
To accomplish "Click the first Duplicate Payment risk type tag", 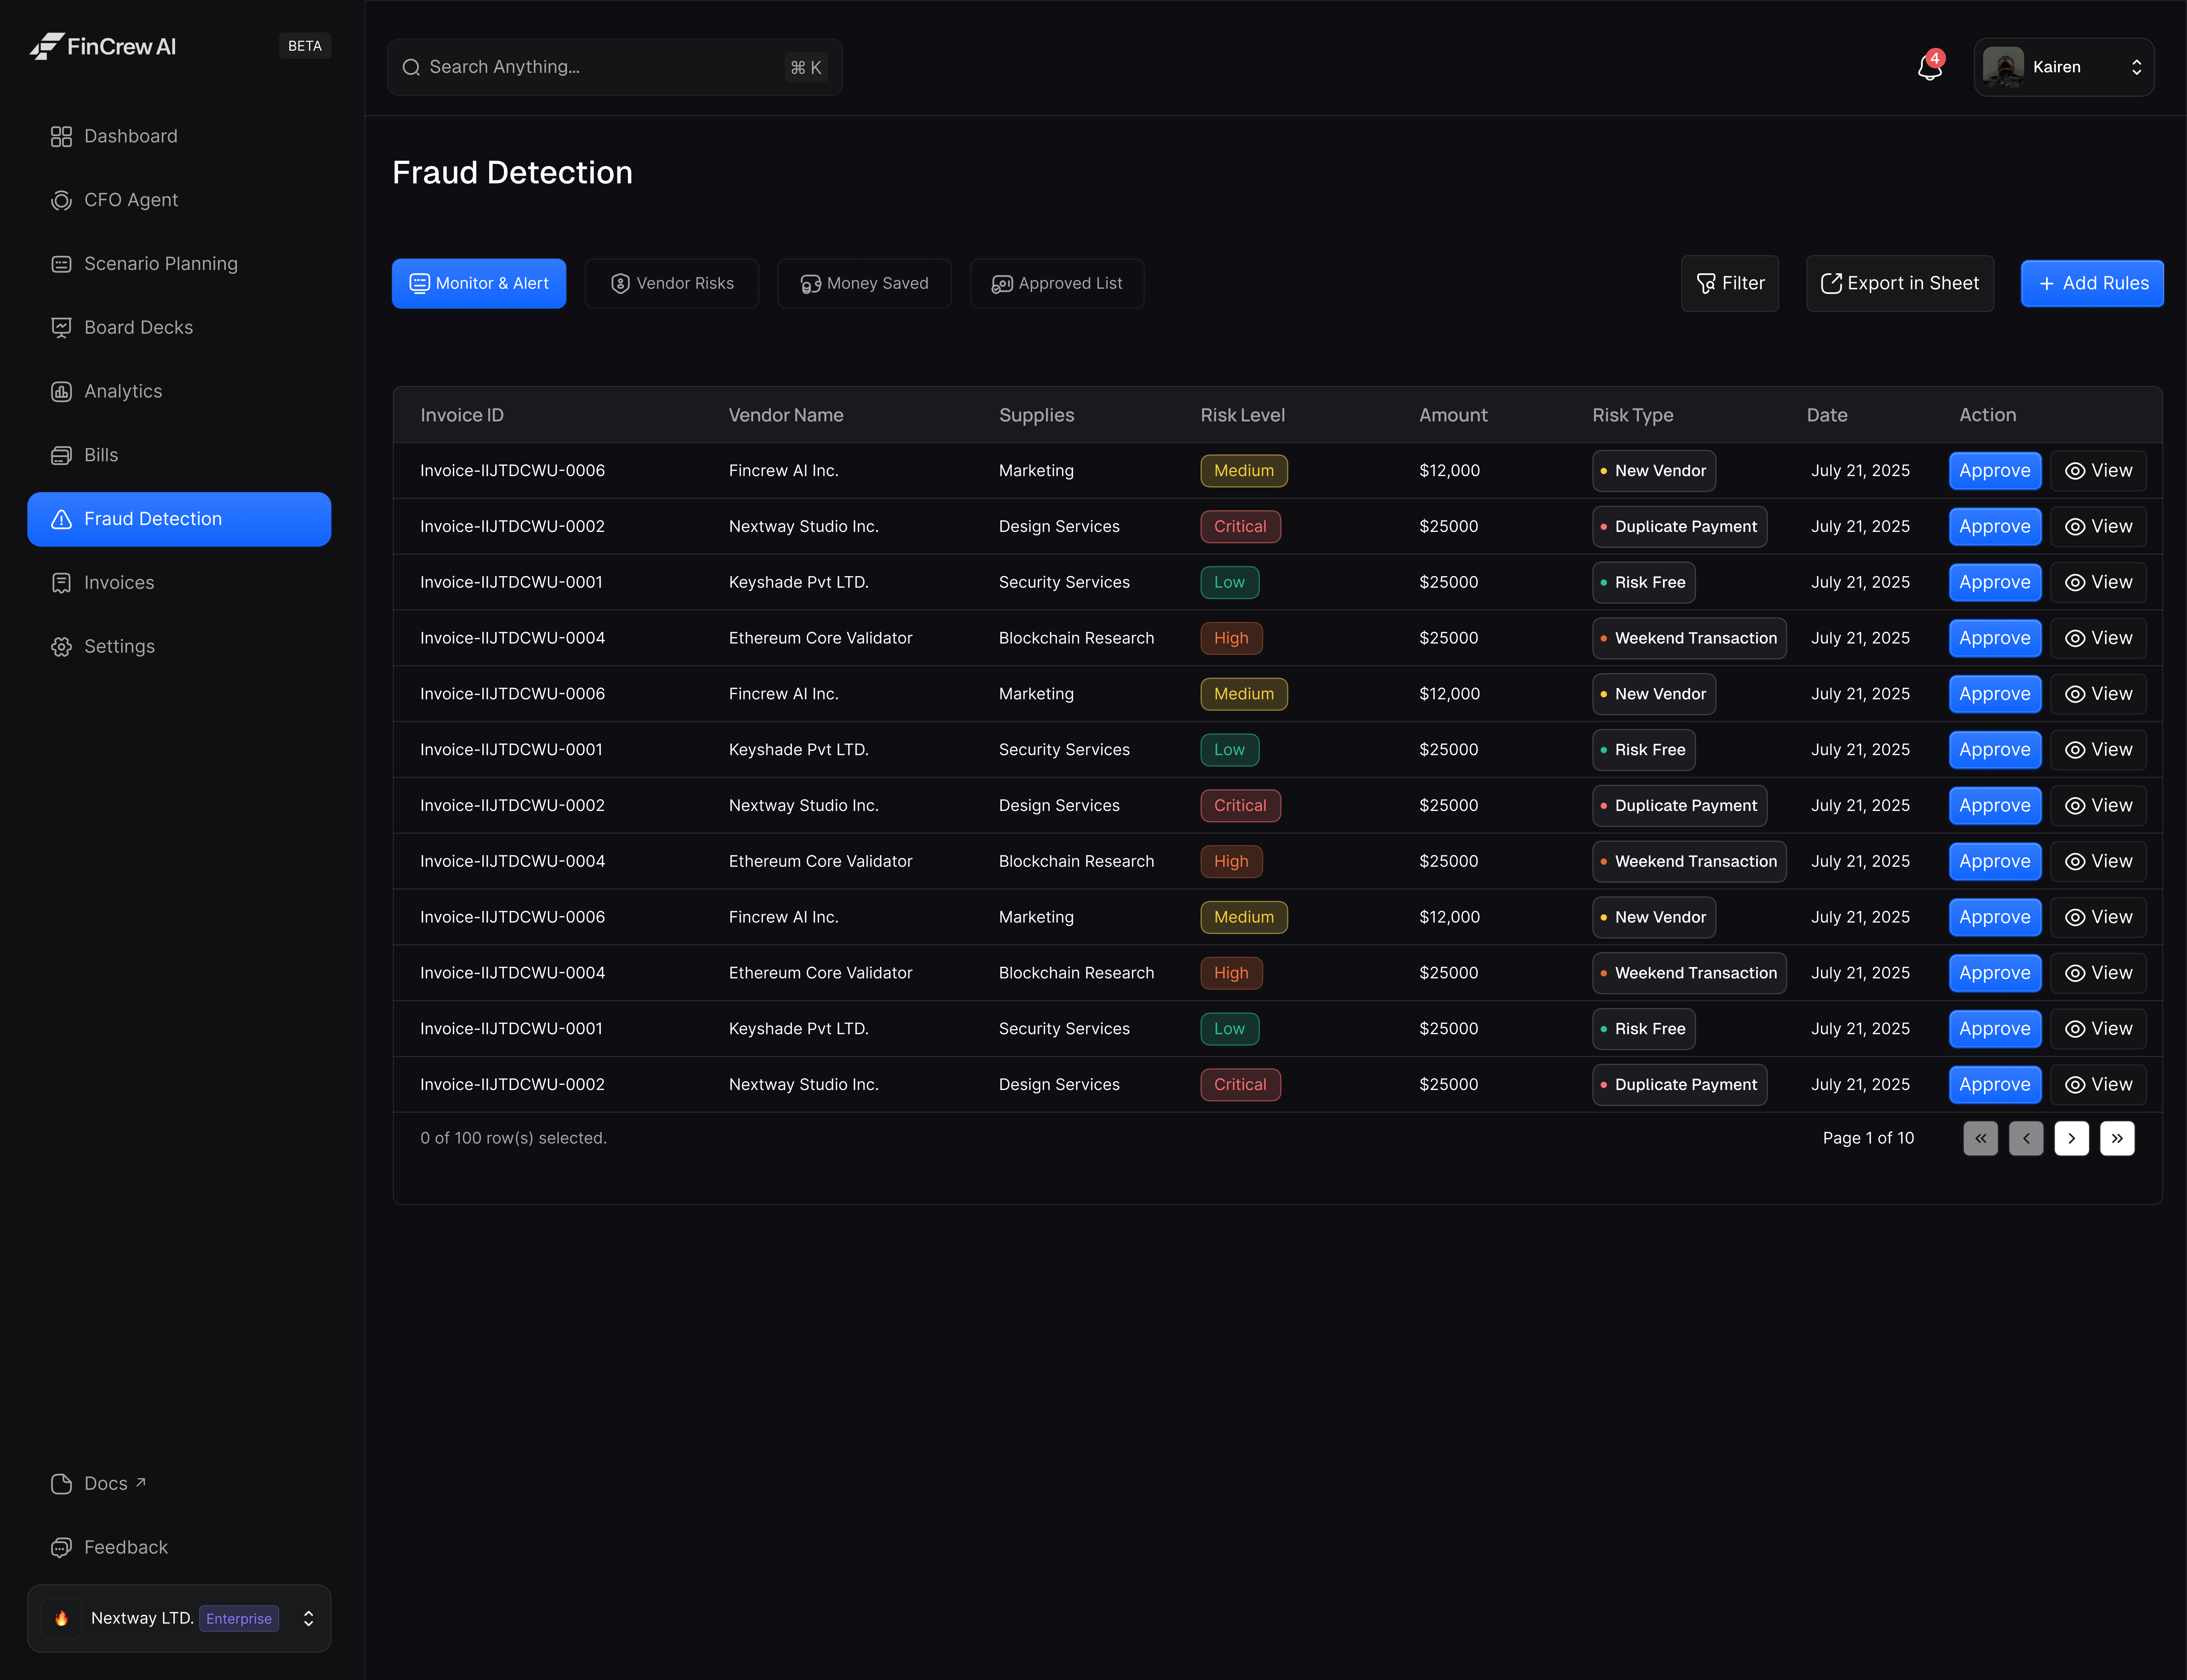I will (x=1680, y=527).
